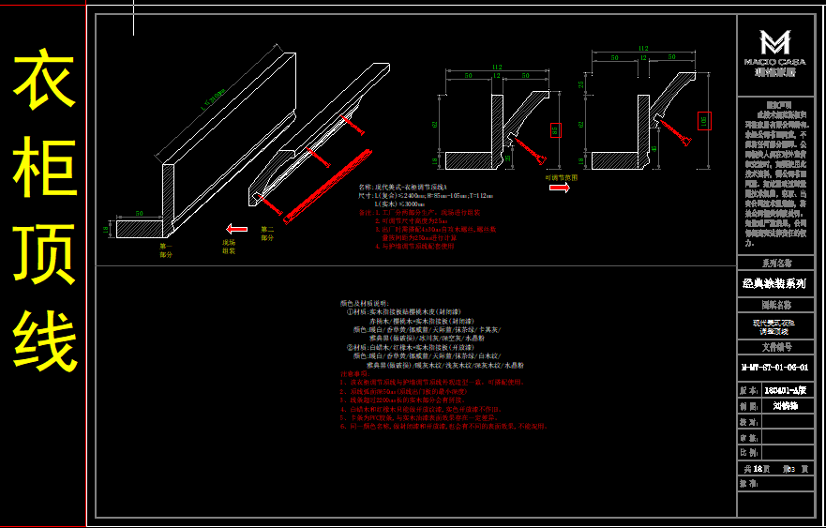Click the red right-pointing adjustment range arrow

(x=560, y=187)
